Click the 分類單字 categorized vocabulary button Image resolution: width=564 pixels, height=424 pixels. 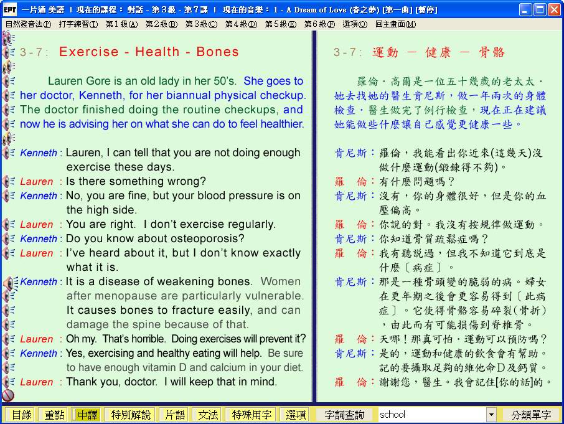click(531, 415)
